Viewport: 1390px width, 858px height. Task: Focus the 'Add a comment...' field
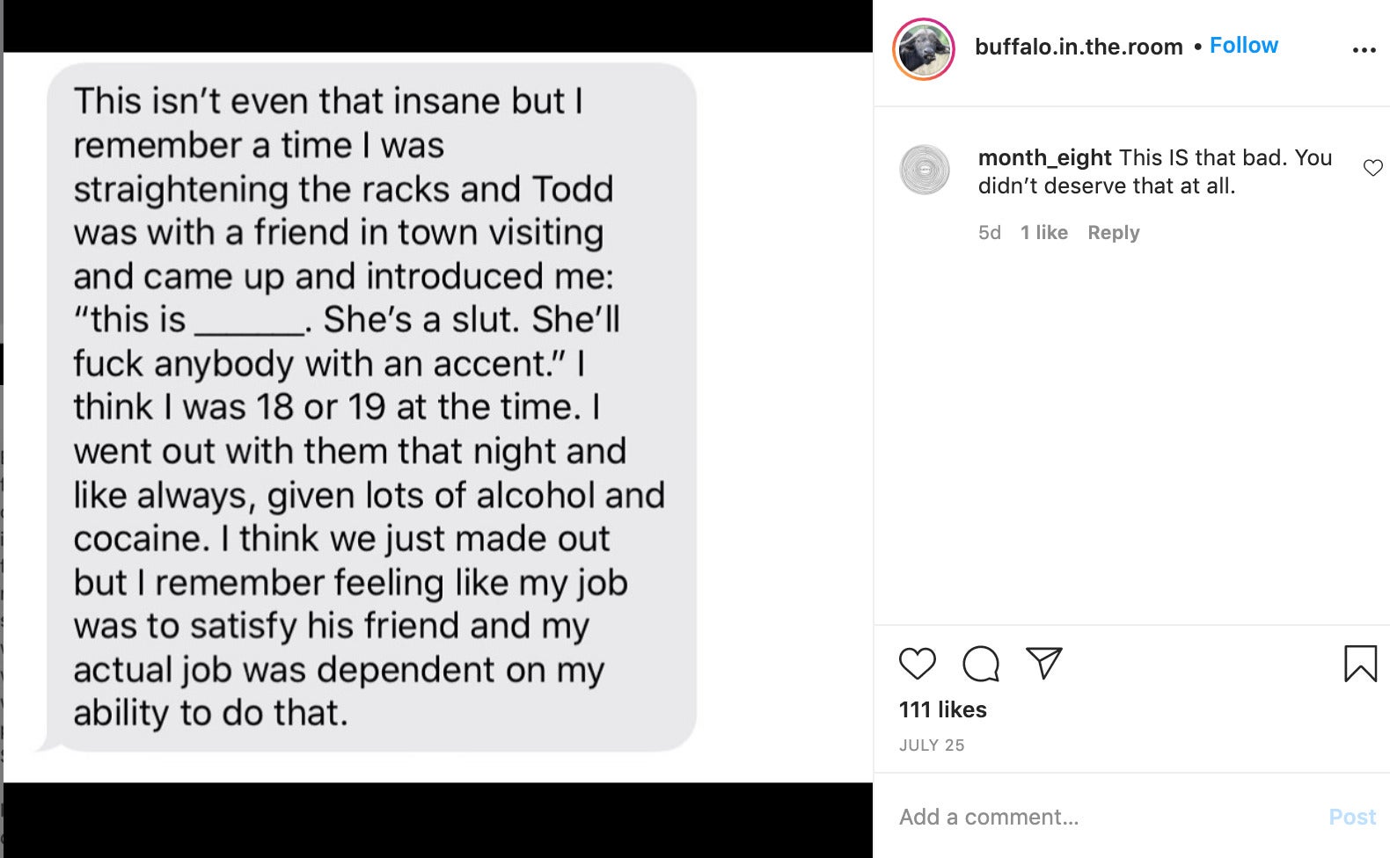pos(1104,817)
